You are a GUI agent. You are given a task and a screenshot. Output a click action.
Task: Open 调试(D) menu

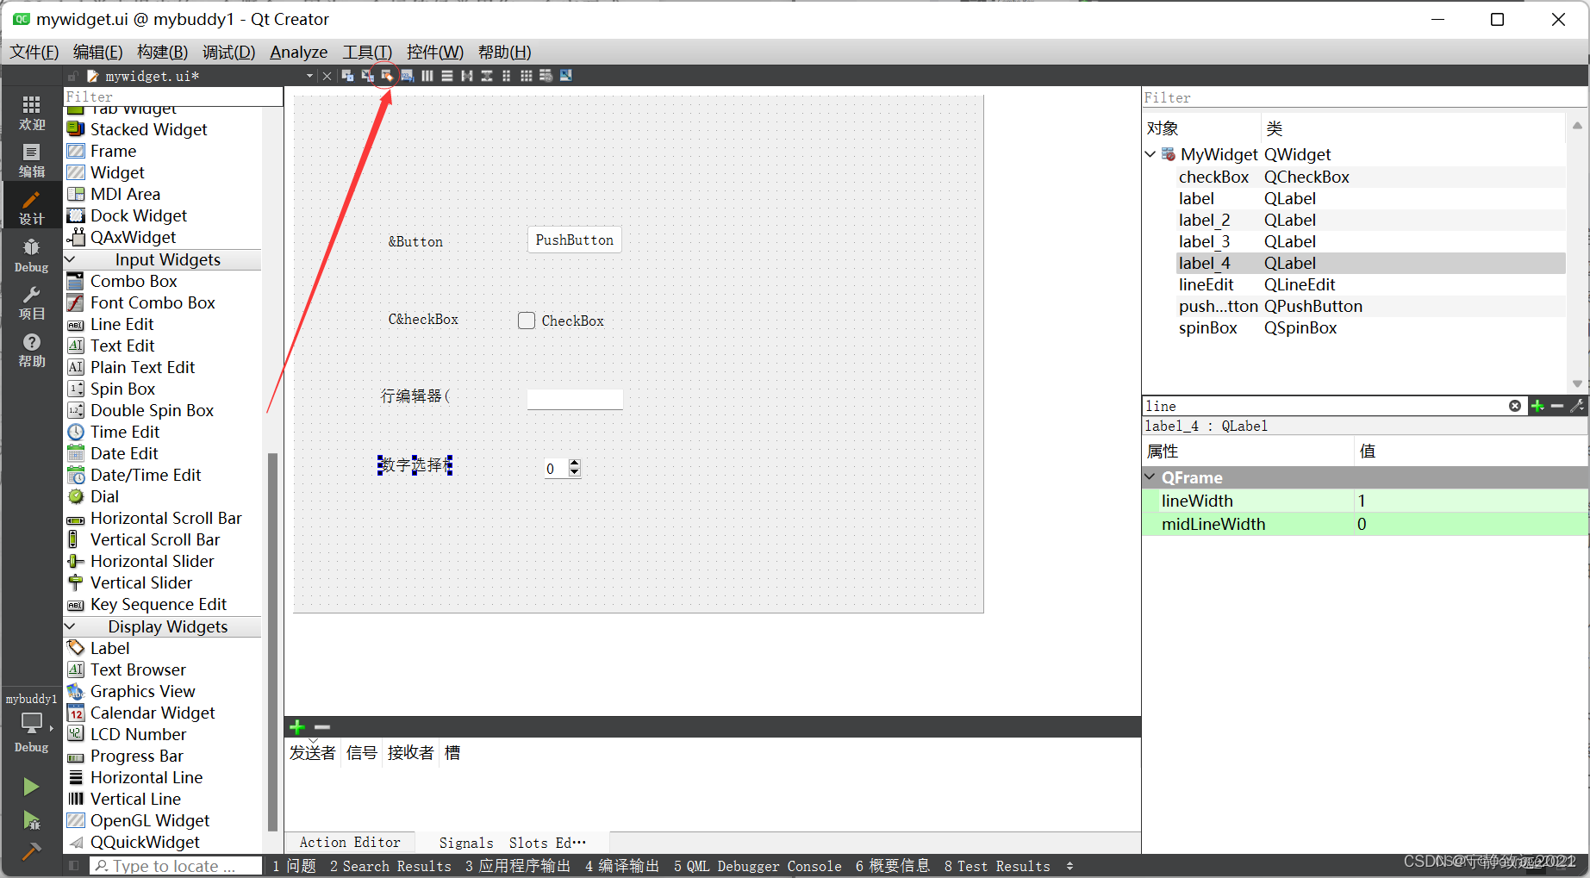[x=229, y=52]
